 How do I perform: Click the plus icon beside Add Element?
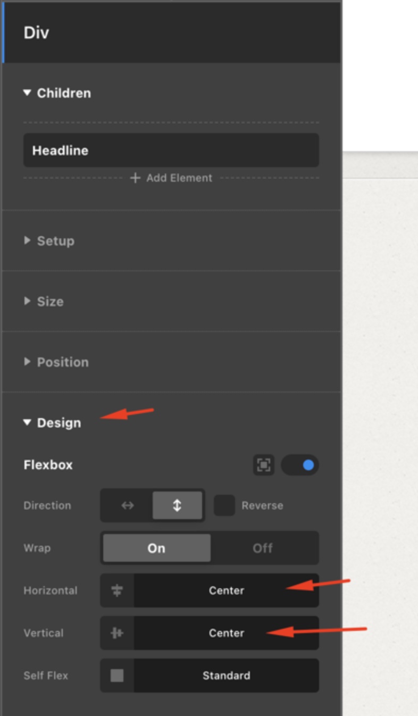pyautogui.click(x=135, y=178)
